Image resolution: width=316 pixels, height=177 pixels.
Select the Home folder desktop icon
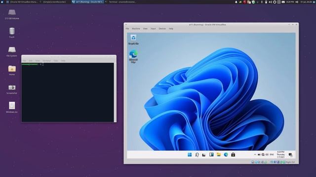tap(12, 70)
